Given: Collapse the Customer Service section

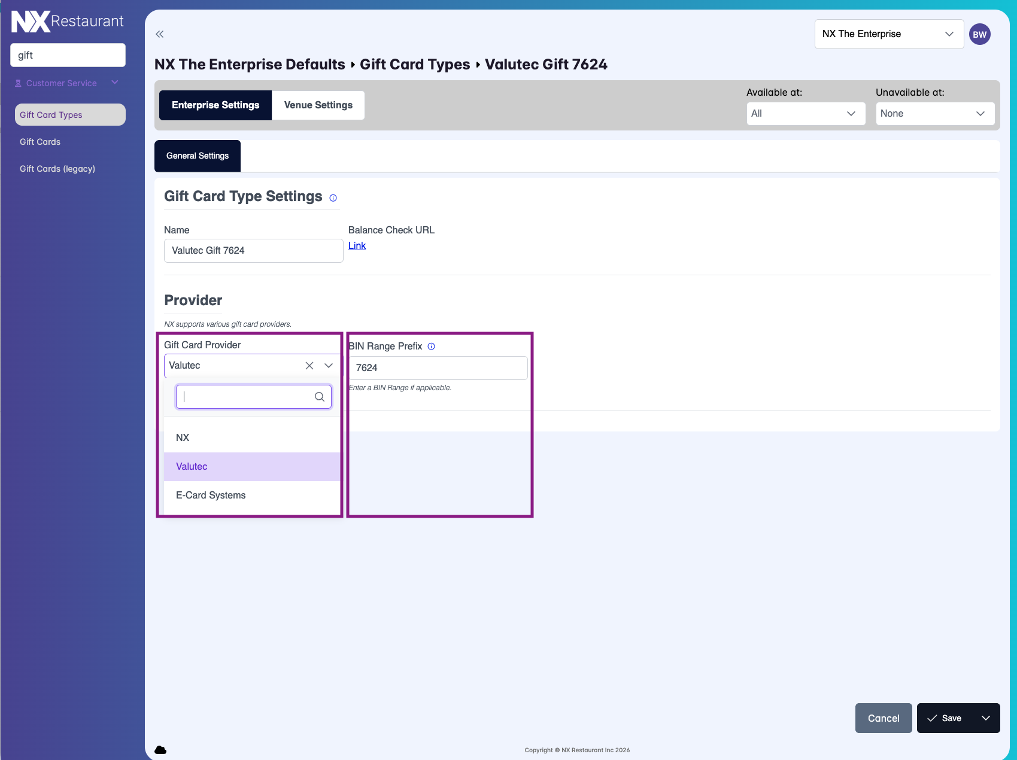Looking at the screenshot, I should point(115,83).
